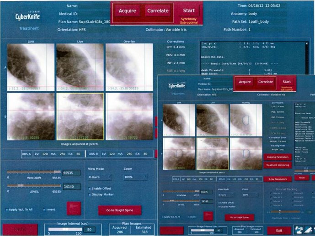The image size is (315, 236).
Task: Select yellow-bordered Live image B in large window
Action: [80, 116]
